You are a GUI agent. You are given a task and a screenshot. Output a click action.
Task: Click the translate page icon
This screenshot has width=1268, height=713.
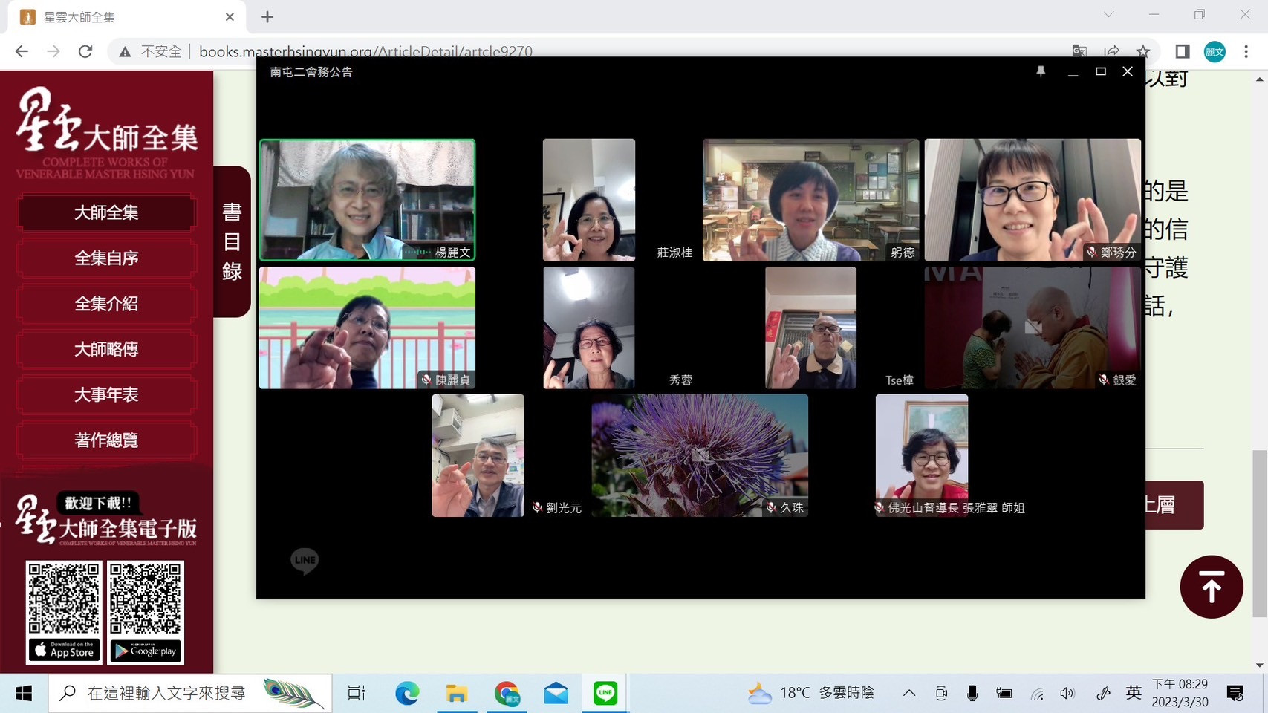(x=1079, y=51)
